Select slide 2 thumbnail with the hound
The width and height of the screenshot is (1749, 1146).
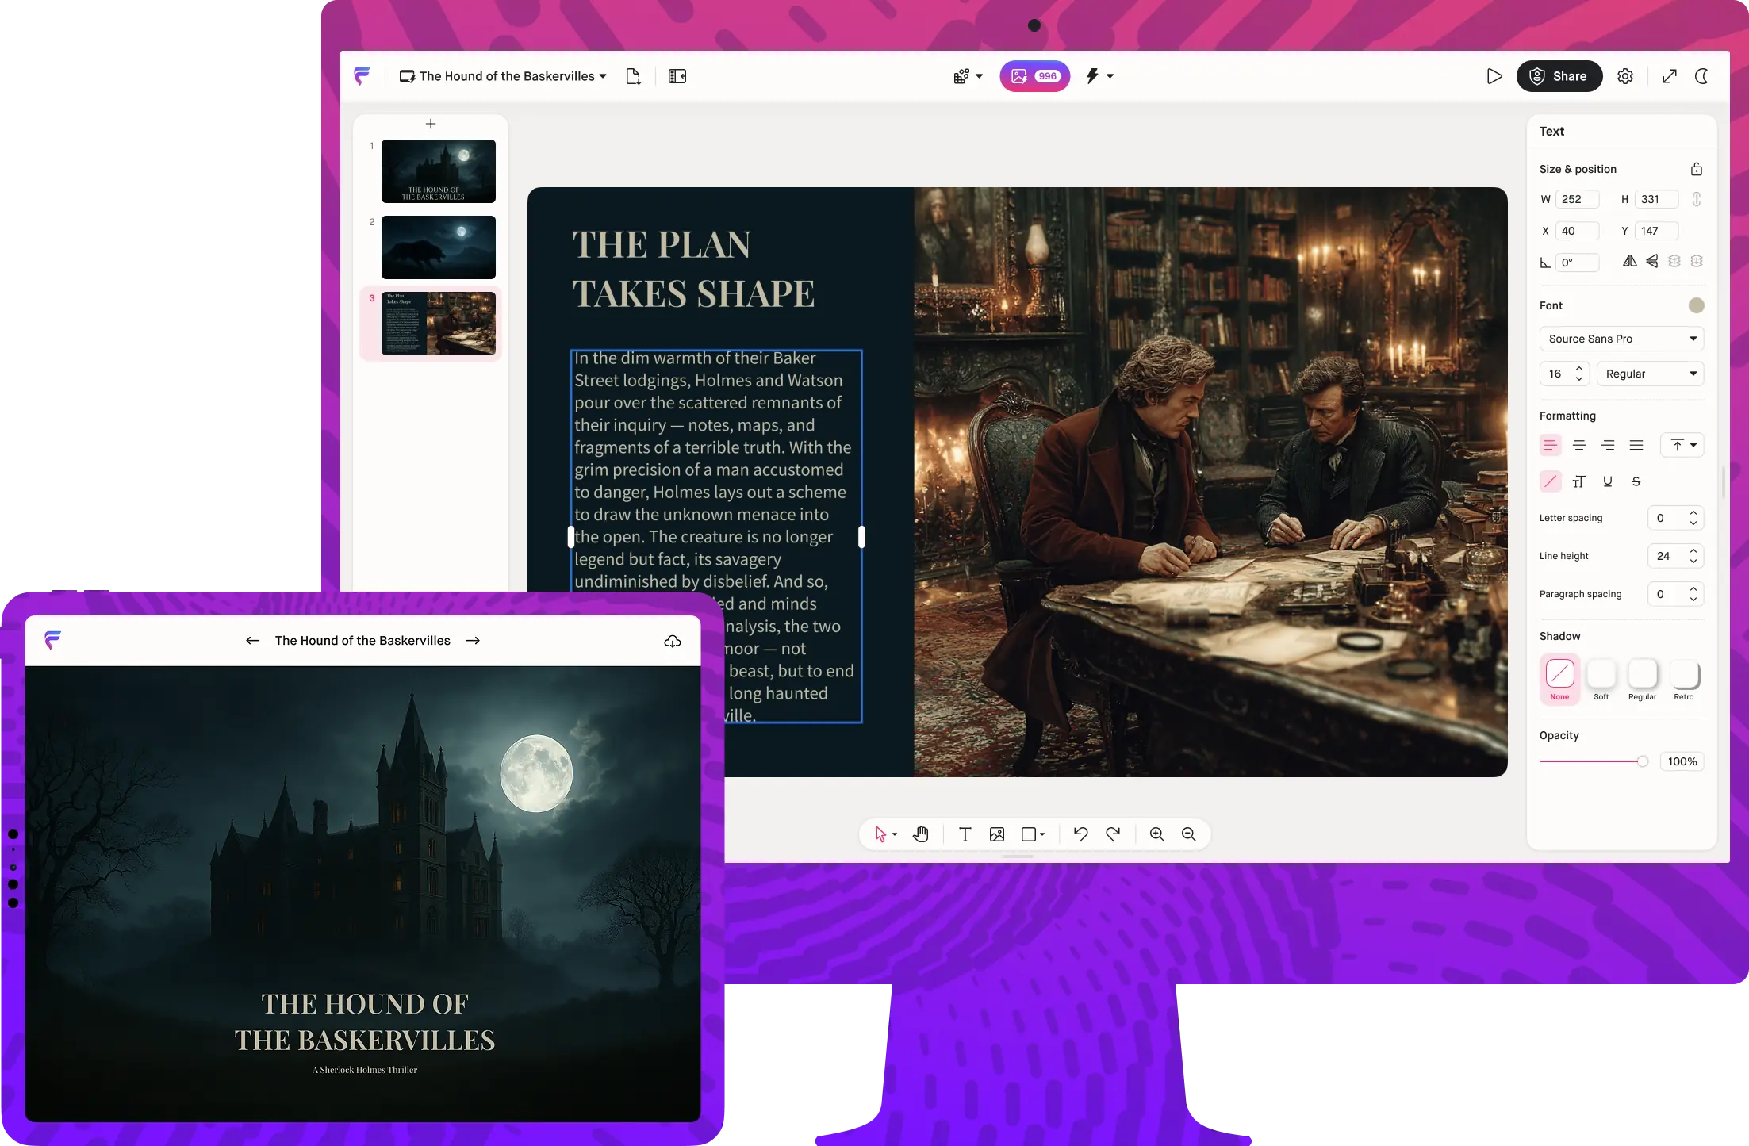click(x=438, y=247)
